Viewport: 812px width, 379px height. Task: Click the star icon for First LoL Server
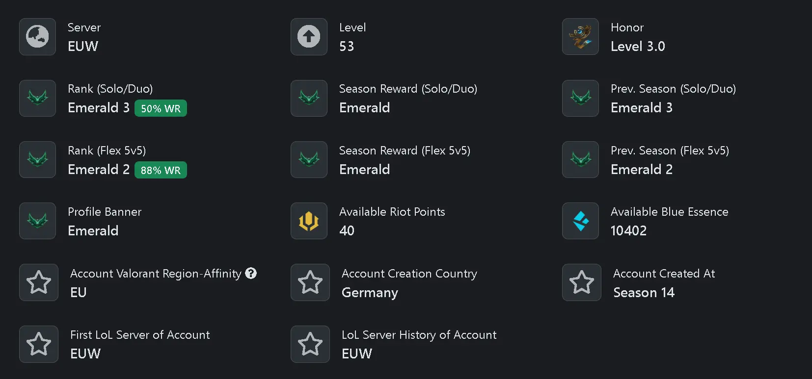tap(39, 344)
